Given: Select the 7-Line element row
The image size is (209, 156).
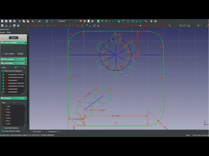Looking at the screenshot, I should click(13, 124).
